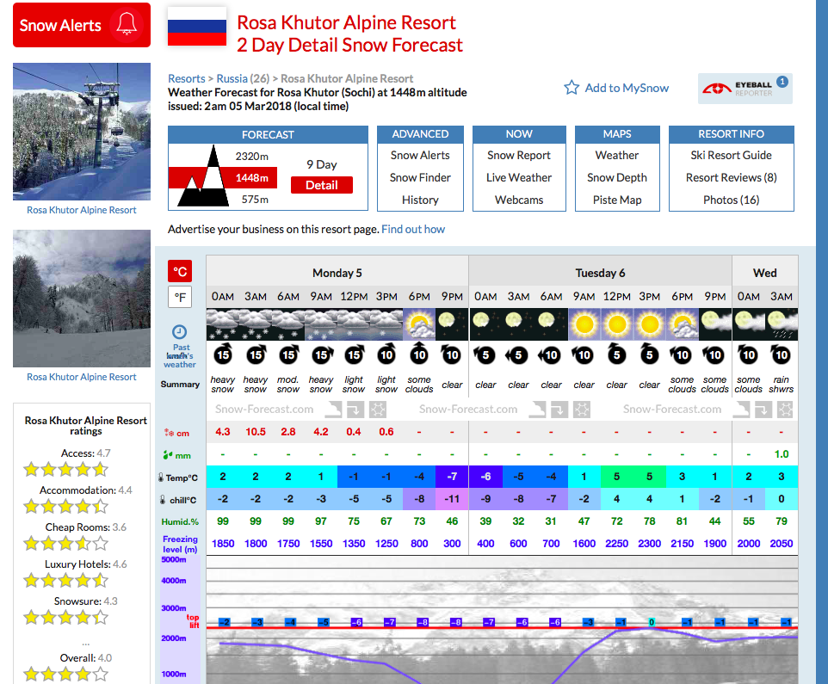828x684 pixels.
Task: Click the Find out how link
Action: [413, 229]
